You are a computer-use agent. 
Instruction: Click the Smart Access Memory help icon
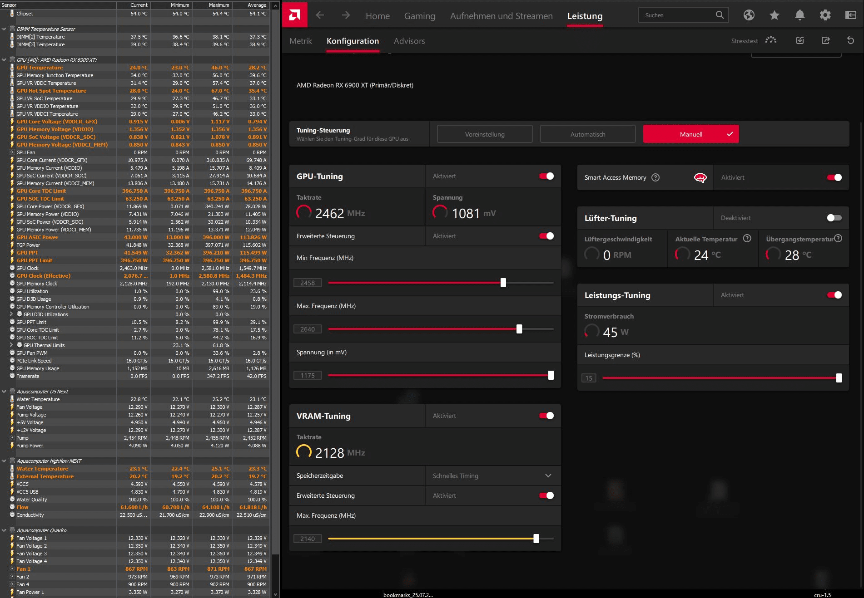coord(655,177)
